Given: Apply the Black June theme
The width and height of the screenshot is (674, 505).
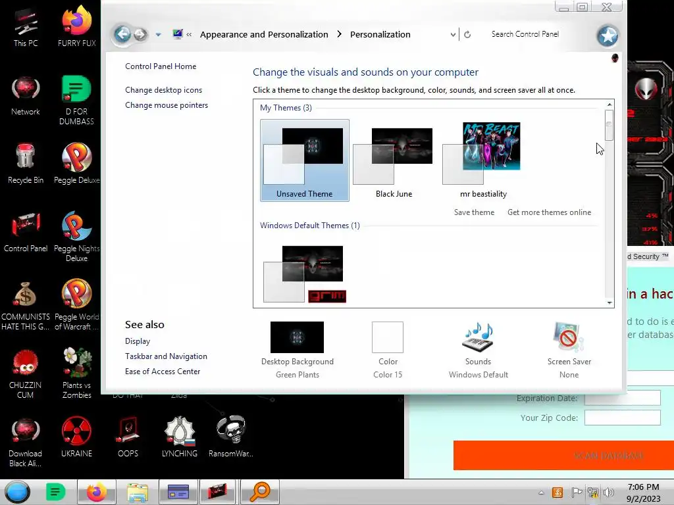Looking at the screenshot, I should tap(394, 160).
